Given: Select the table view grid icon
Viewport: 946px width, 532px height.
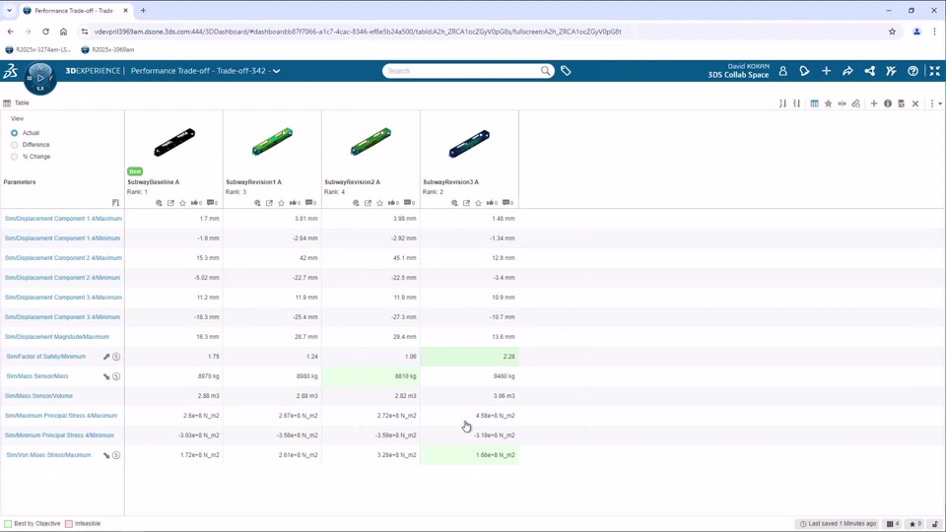Looking at the screenshot, I should 815,103.
